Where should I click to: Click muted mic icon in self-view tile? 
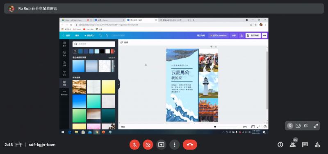(x=290, y=126)
